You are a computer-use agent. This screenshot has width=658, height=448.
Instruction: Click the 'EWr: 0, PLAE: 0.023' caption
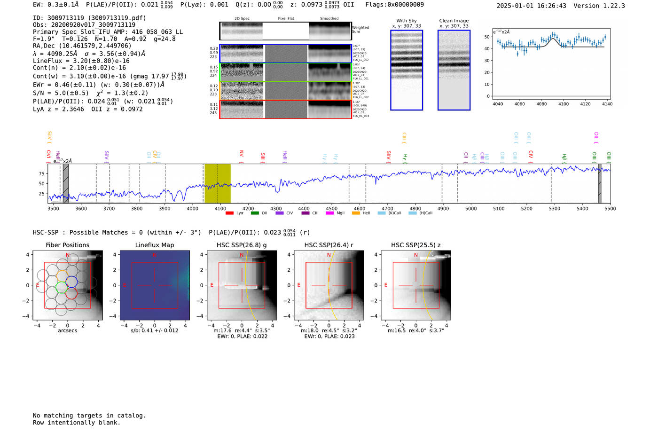pos(329,336)
